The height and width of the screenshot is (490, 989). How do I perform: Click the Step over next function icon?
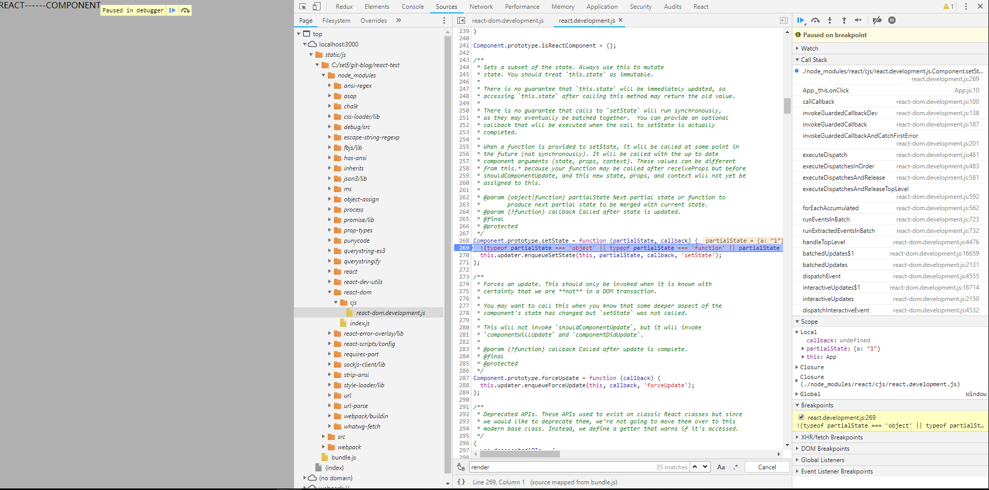816,21
